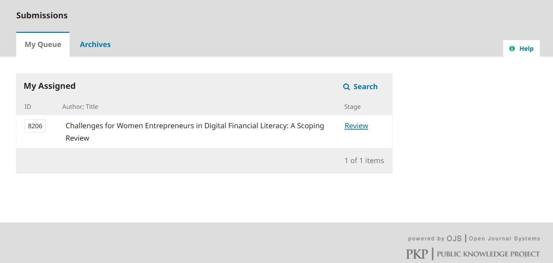Screen dimensions: 553x263
Task: Click the PKP letters logo in footer
Action: pos(417,254)
